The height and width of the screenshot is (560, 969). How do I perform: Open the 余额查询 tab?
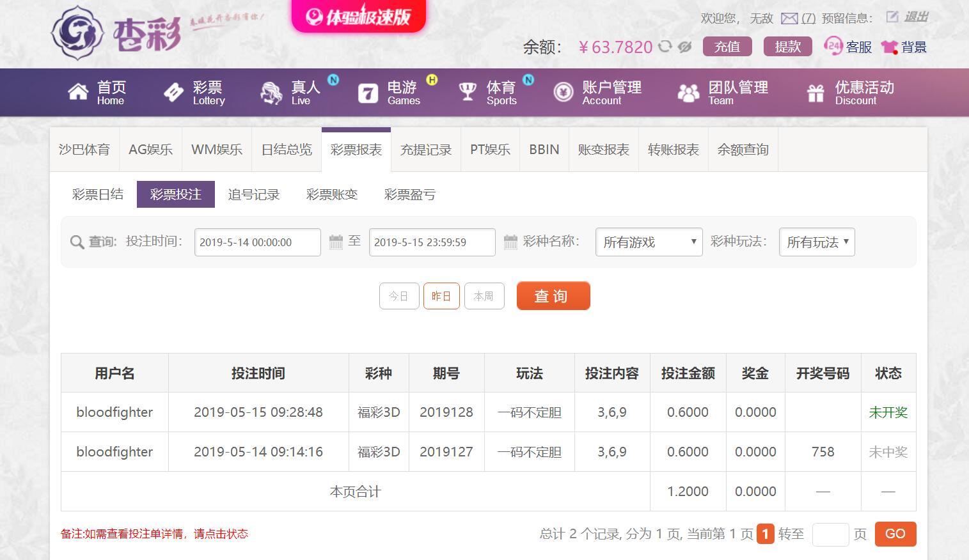point(743,150)
